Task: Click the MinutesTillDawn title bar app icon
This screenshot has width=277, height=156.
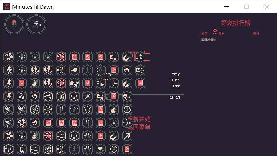Action: point(7,7)
